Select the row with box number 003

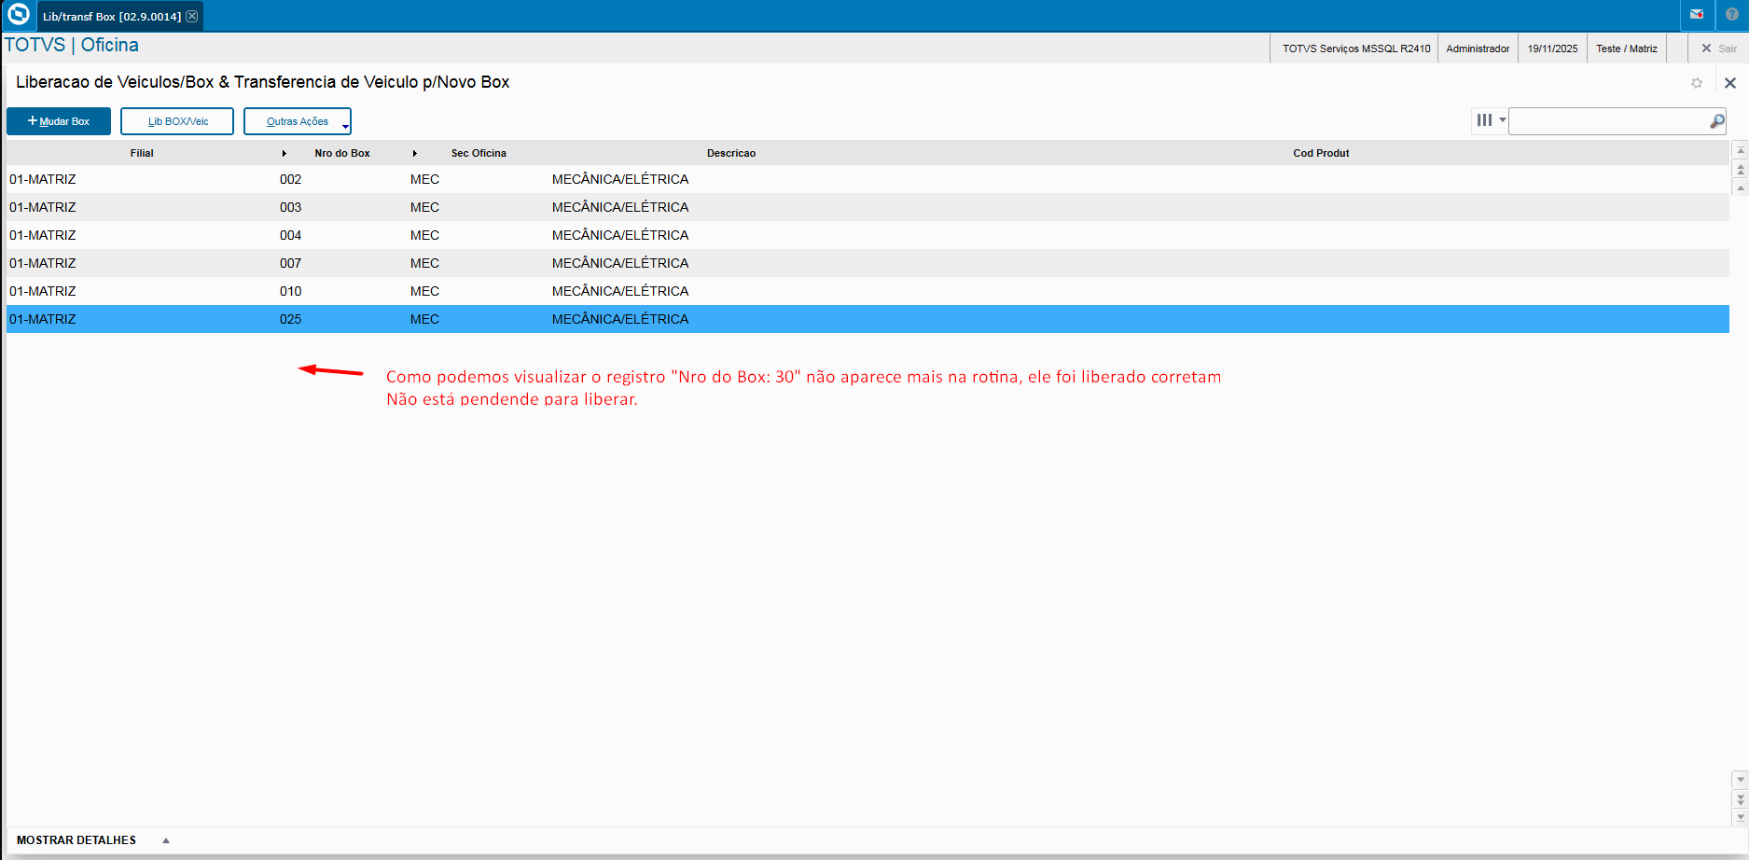coord(868,207)
